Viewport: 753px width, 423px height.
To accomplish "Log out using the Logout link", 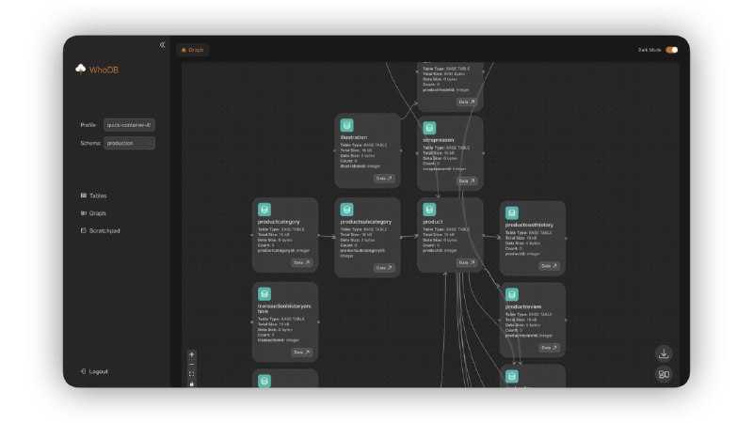I will 94,371.
